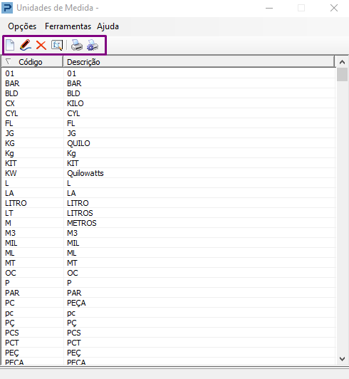Select the KG QUILO row
The height and width of the screenshot is (379, 349).
pos(169,143)
